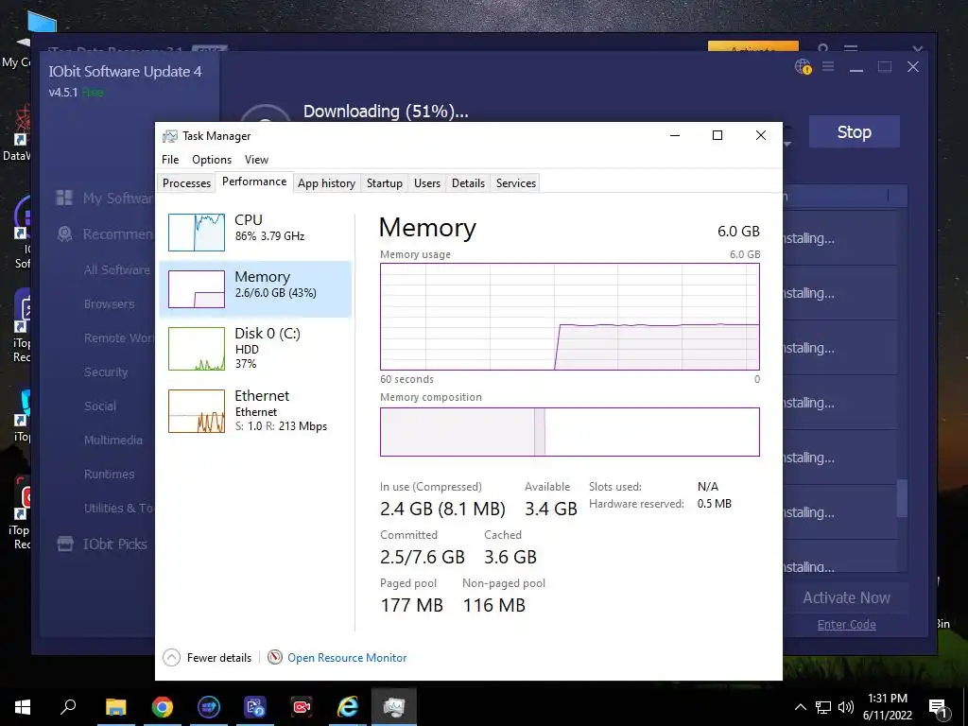The width and height of the screenshot is (968, 726).
Task: Switch to the App history tab
Action: click(326, 183)
